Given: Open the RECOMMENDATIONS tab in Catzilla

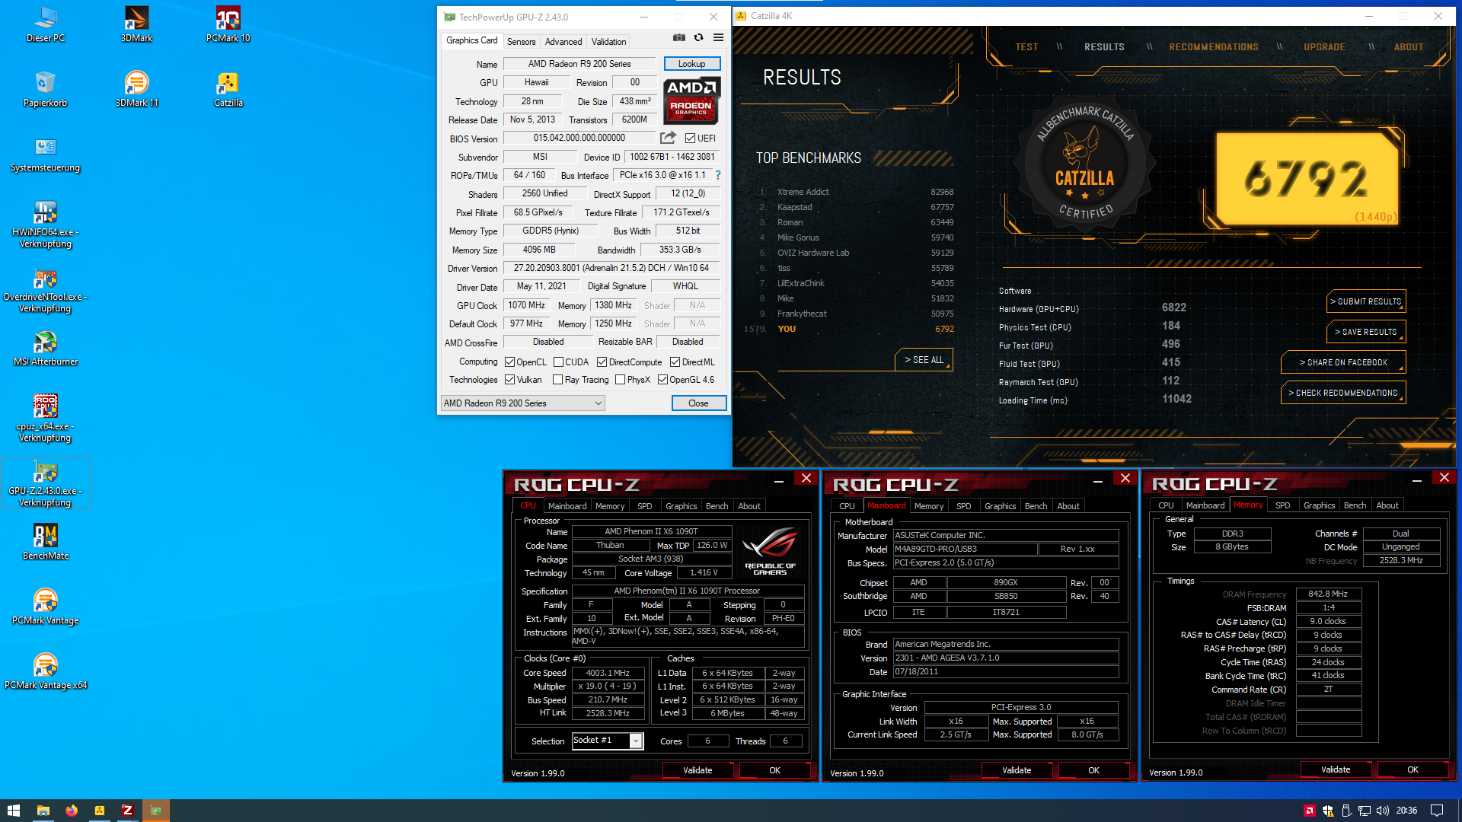Looking at the screenshot, I should pos(1214,47).
